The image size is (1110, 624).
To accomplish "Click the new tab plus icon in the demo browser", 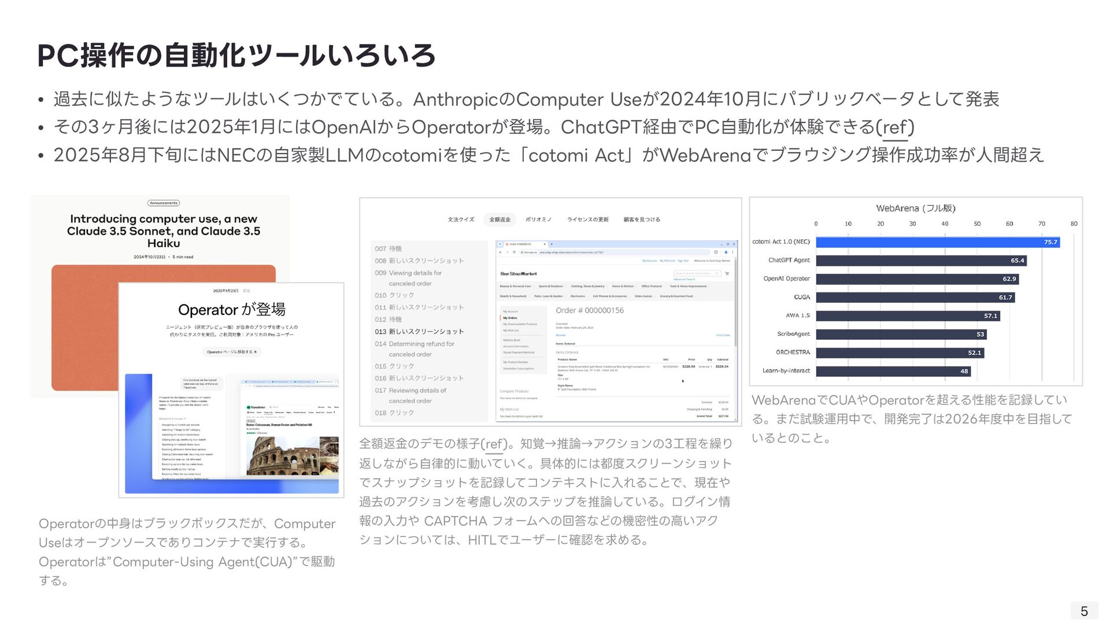I will 552,244.
